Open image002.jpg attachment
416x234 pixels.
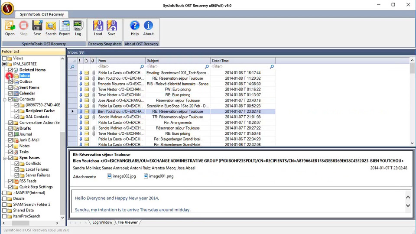tap(122, 176)
